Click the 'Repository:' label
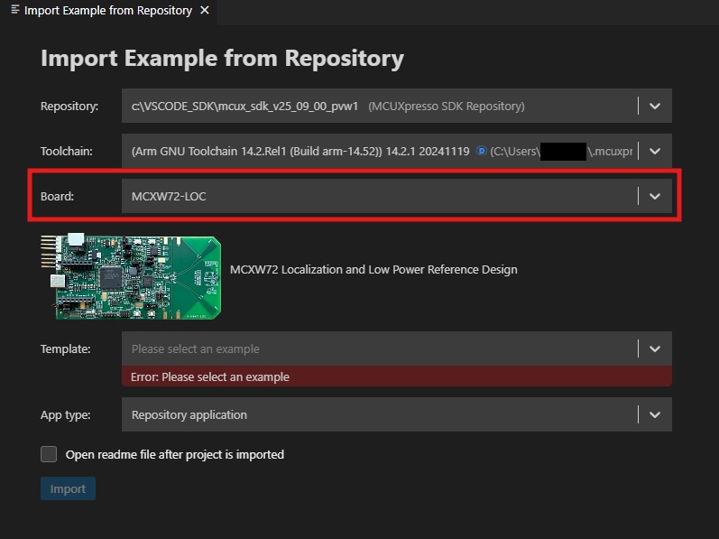The width and height of the screenshot is (719, 539). (x=69, y=106)
